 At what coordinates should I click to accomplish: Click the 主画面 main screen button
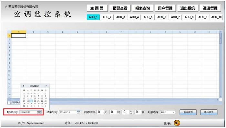tap(97, 8)
